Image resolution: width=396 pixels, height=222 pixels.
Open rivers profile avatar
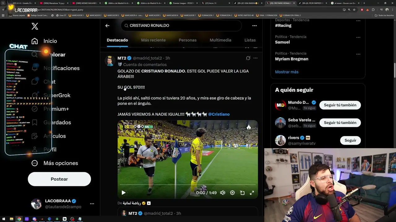280,140
